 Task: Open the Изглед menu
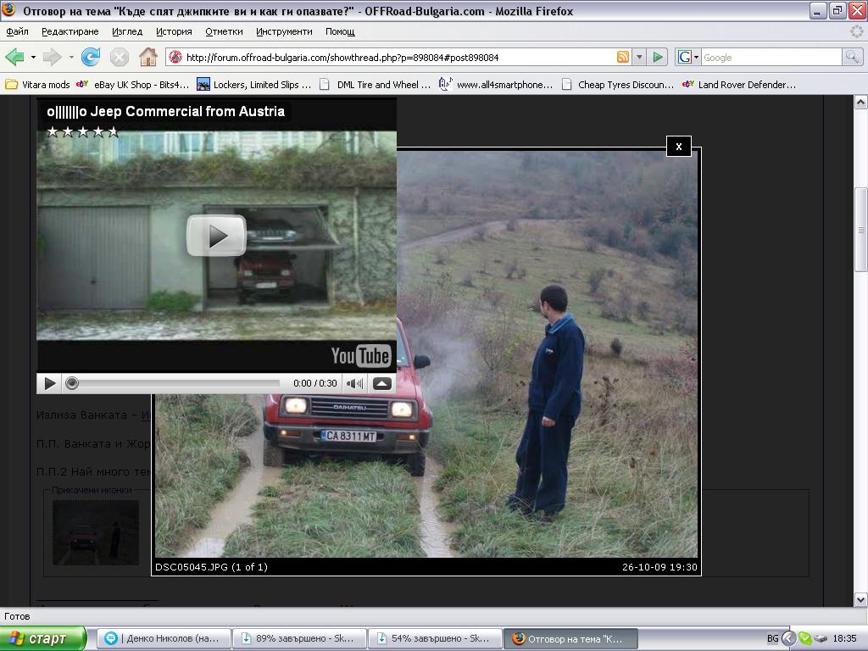[127, 31]
